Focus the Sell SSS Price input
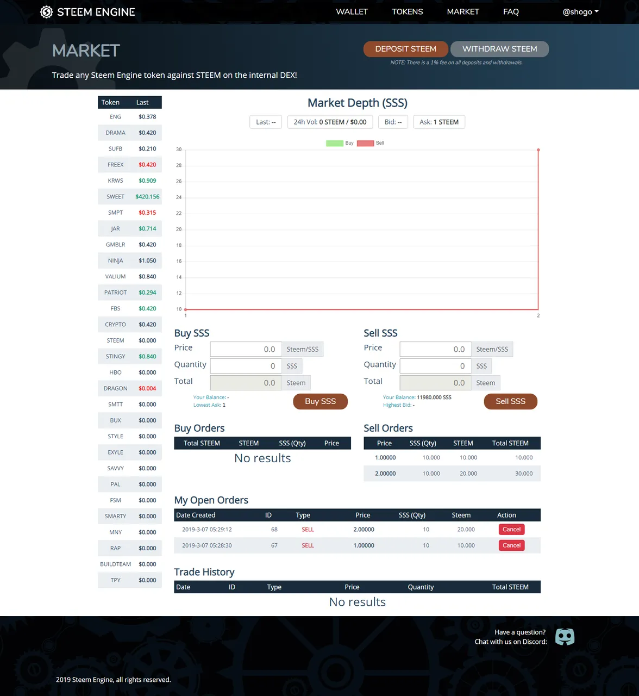The height and width of the screenshot is (696, 639). 436,349
